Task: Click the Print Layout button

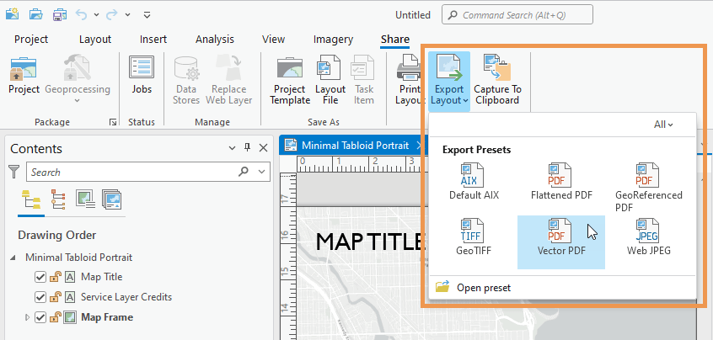Action: [410, 80]
